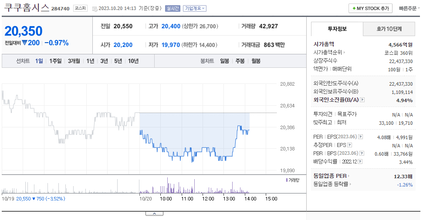Click 상장주식수 value 22,437,330
Viewport: 423px width, 220px height.
tap(401, 61)
